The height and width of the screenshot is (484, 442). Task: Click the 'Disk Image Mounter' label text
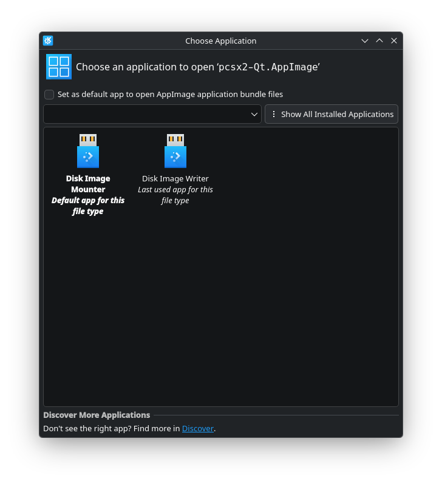[88, 184]
